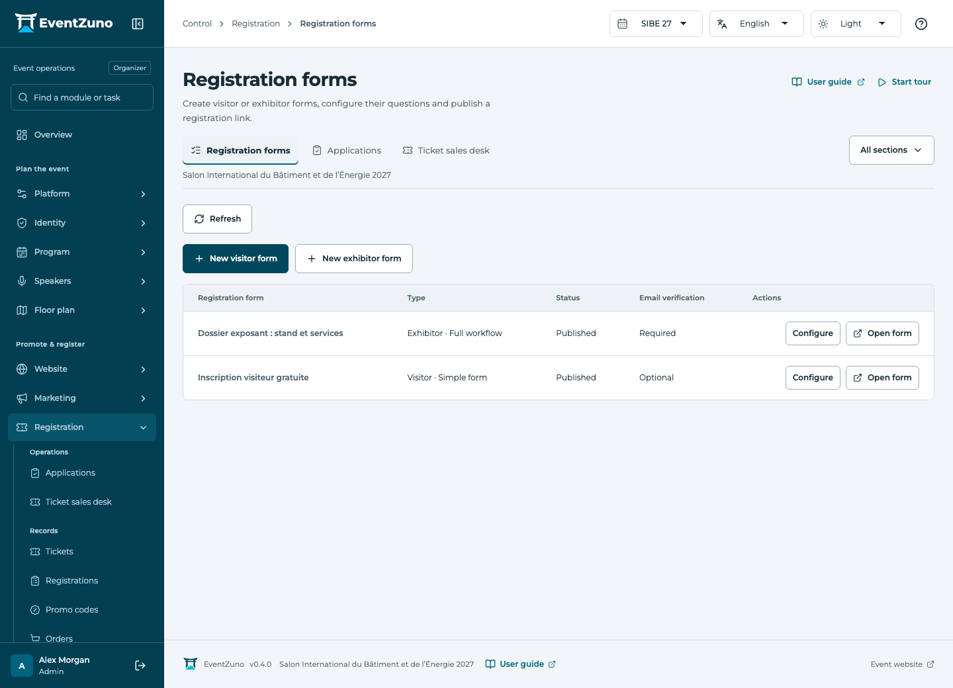953x688 pixels.
Task: Open Orders in sidebar
Action: click(87, 638)
